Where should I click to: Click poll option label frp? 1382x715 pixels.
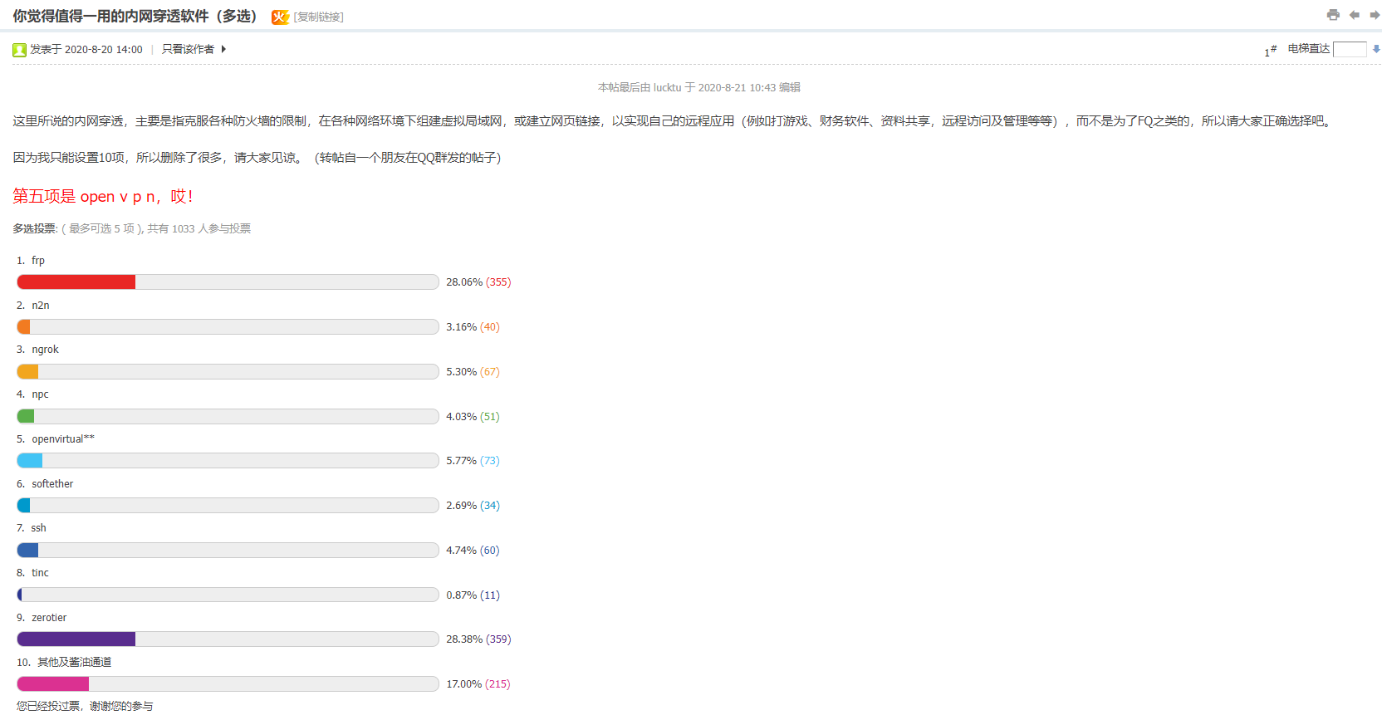click(x=38, y=261)
